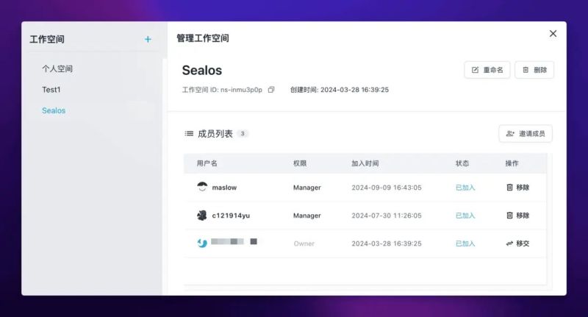Click the username c121914yu
This screenshot has width=588, height=317.
pyautogui.click(x=231, y=216)
